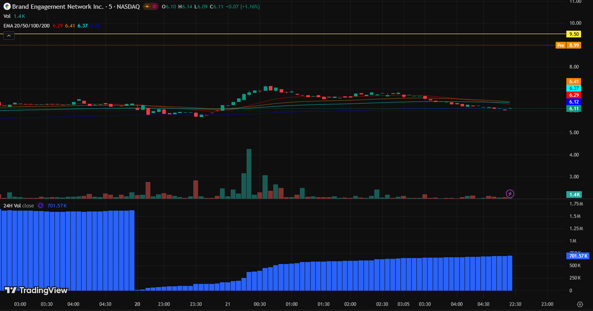Select the EMA 20/50/100/200 indicator legend

(27, 26)
